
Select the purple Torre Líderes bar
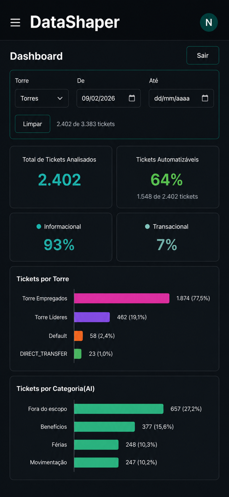92,317
